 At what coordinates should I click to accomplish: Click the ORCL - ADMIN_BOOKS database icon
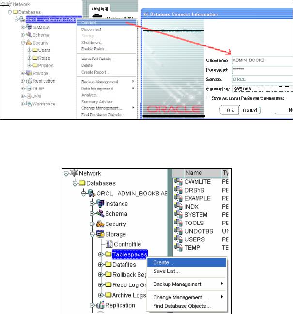coord(92,193)
